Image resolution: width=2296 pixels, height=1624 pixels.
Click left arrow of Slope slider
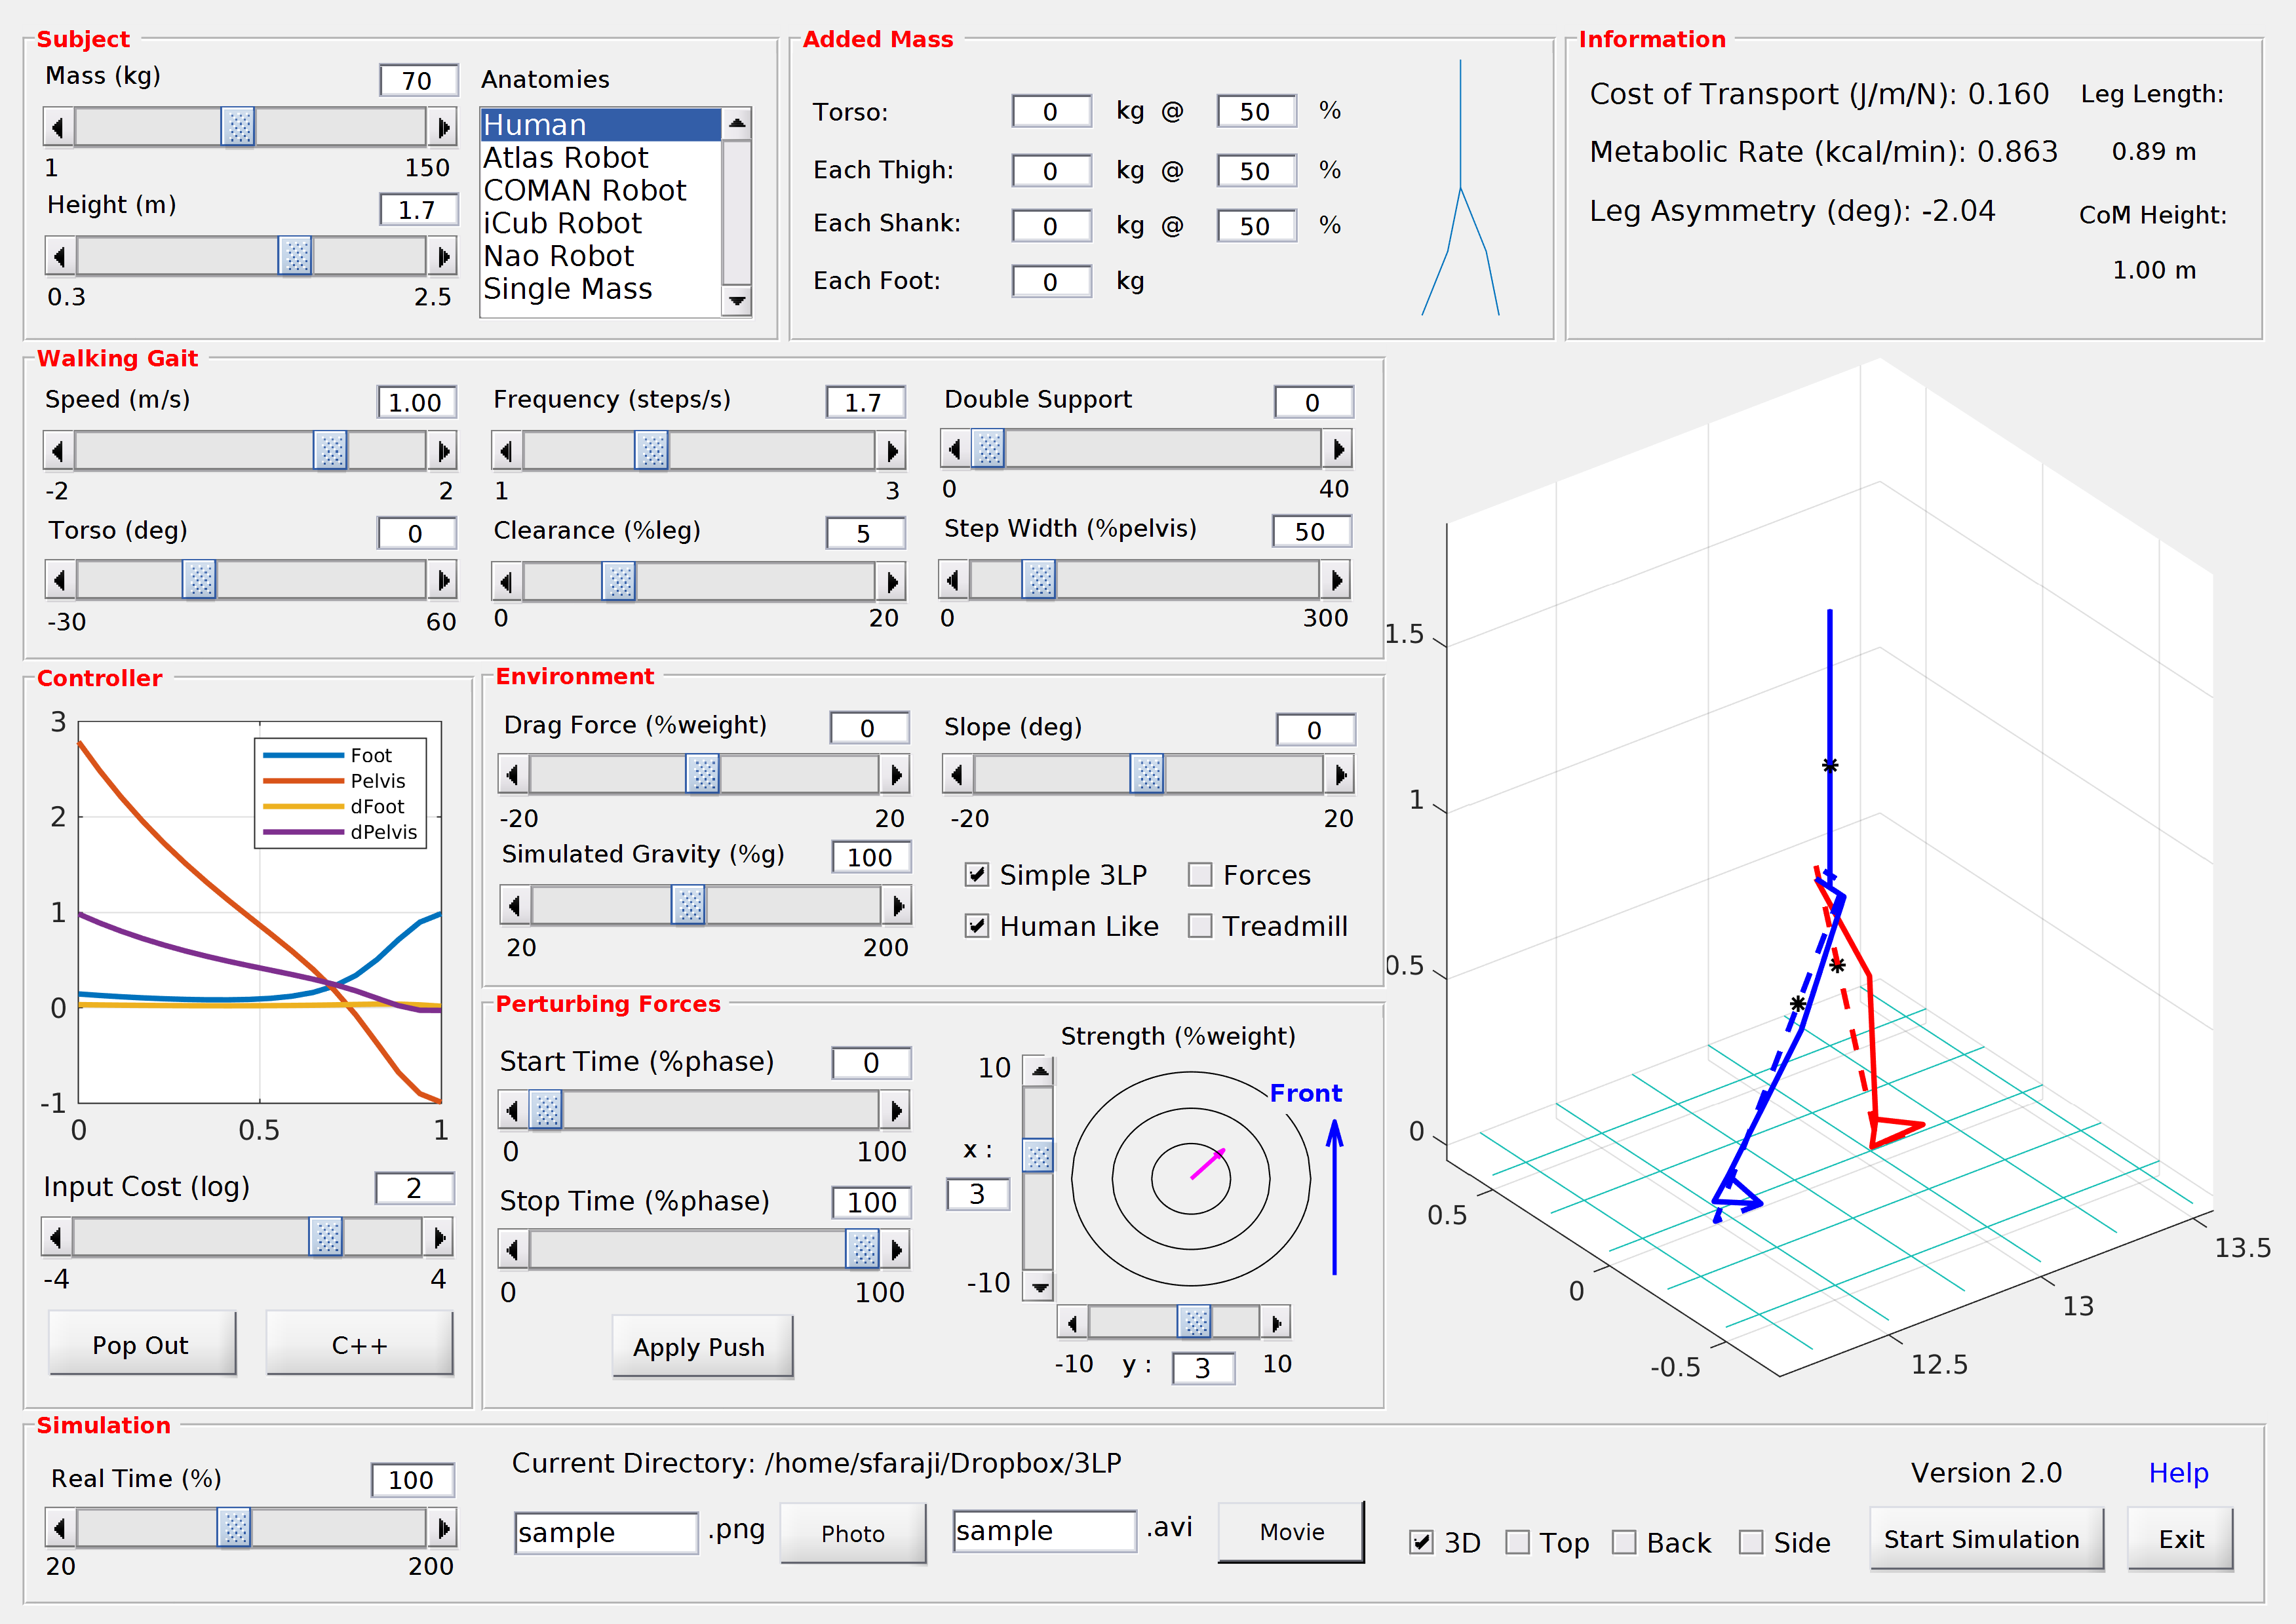click(957, 775)
